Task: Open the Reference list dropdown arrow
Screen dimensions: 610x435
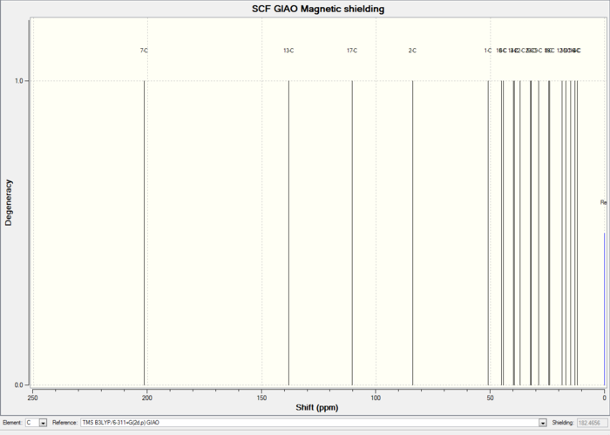Action: 542,423
